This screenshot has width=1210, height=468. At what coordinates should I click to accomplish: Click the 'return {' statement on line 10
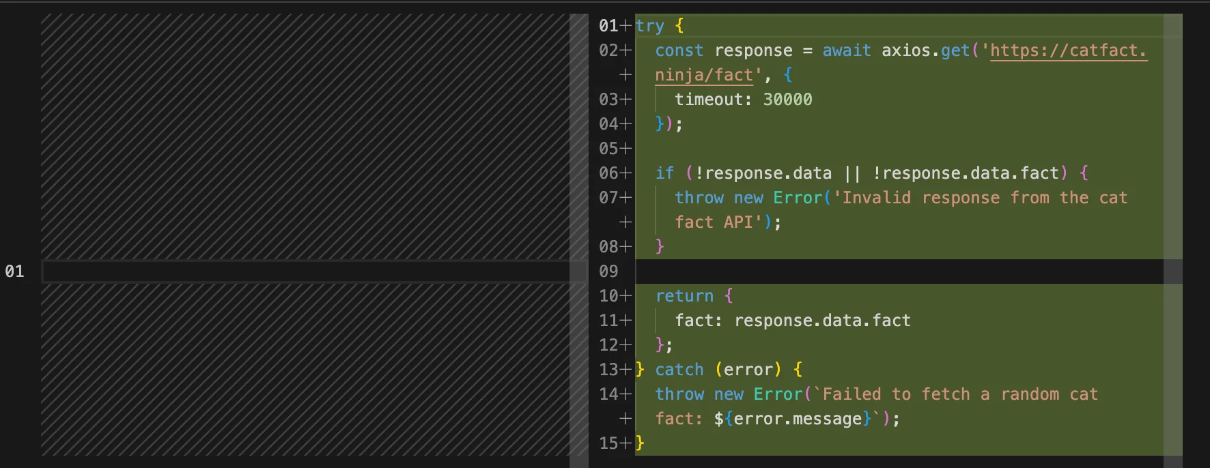(x=694, y=296)
